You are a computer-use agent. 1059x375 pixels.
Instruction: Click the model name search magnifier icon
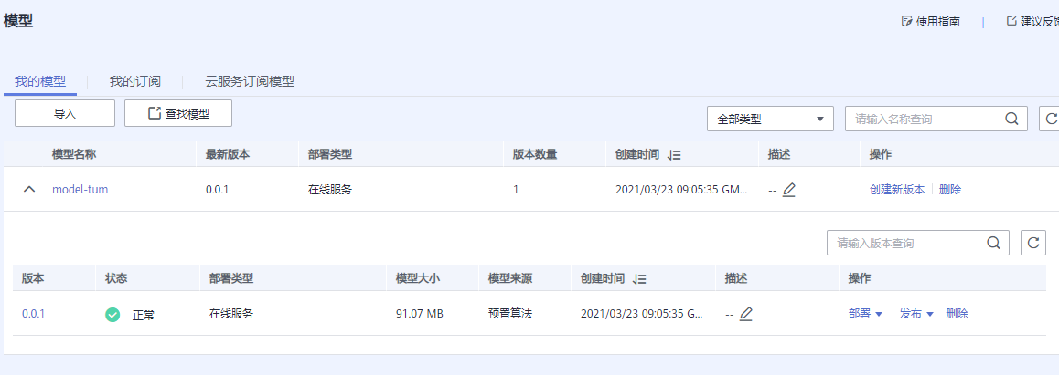pos(1011,119)
